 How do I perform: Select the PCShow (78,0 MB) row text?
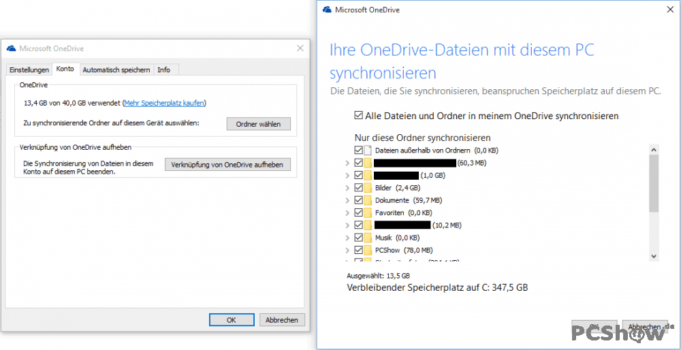pos(404,250)
